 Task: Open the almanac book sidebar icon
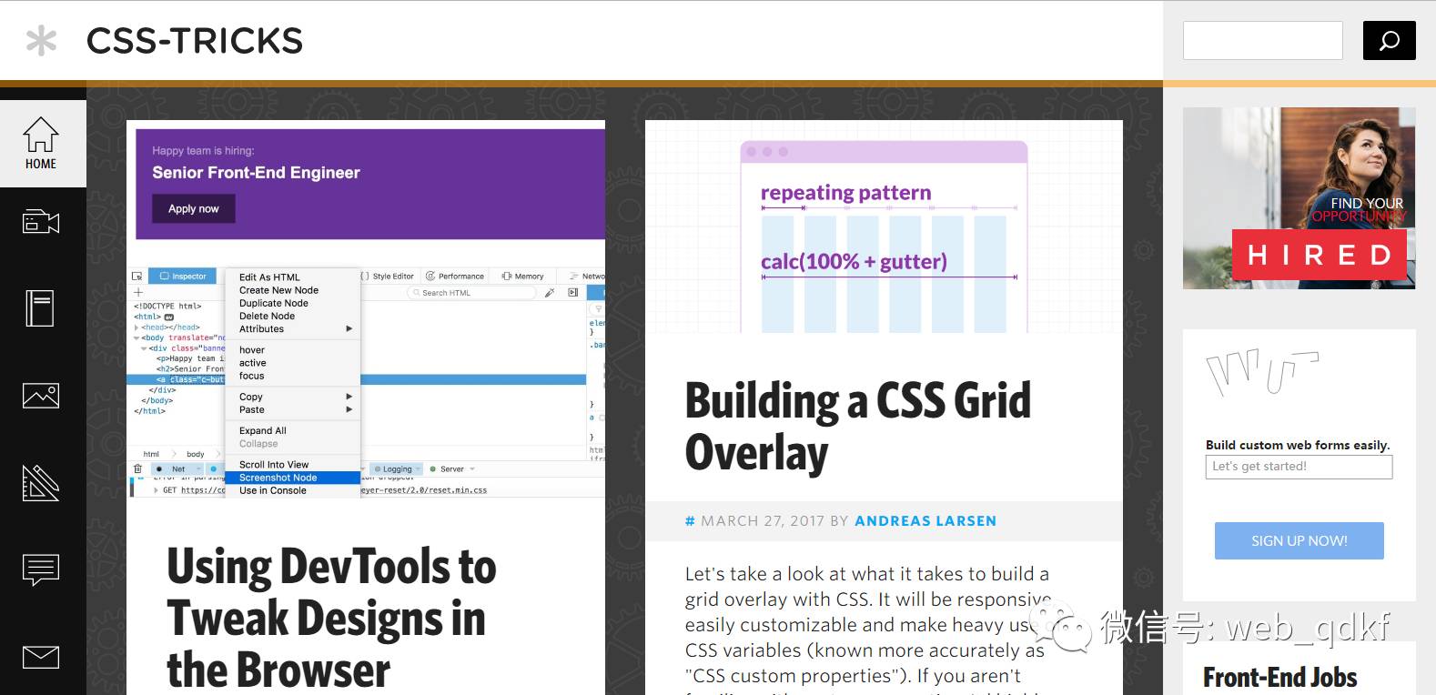tap(40, 308)
